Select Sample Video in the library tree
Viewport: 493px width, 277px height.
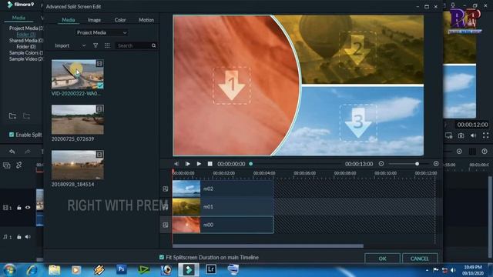point(26,59)
